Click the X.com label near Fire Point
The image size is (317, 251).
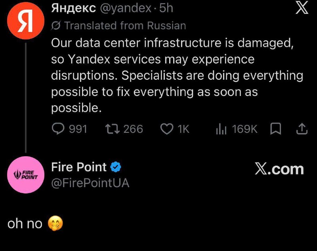279,169
